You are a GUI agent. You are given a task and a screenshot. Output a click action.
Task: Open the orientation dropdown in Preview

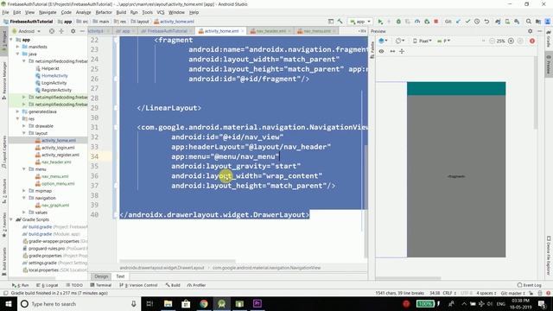[x=399, y=41]
